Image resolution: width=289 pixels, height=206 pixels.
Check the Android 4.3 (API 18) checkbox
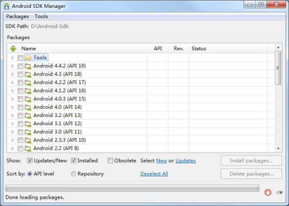pos(20,74)
